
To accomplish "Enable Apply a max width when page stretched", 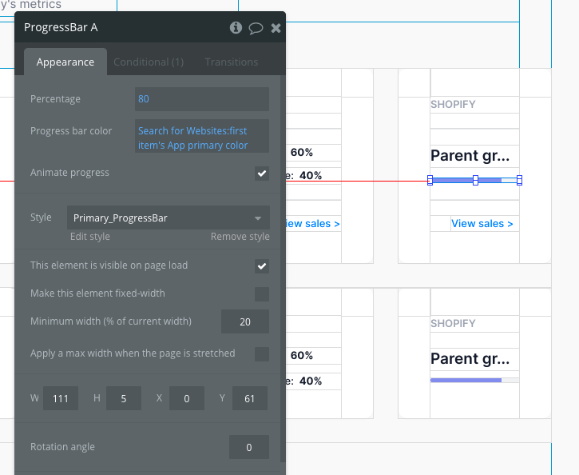I will click(262, 353).
